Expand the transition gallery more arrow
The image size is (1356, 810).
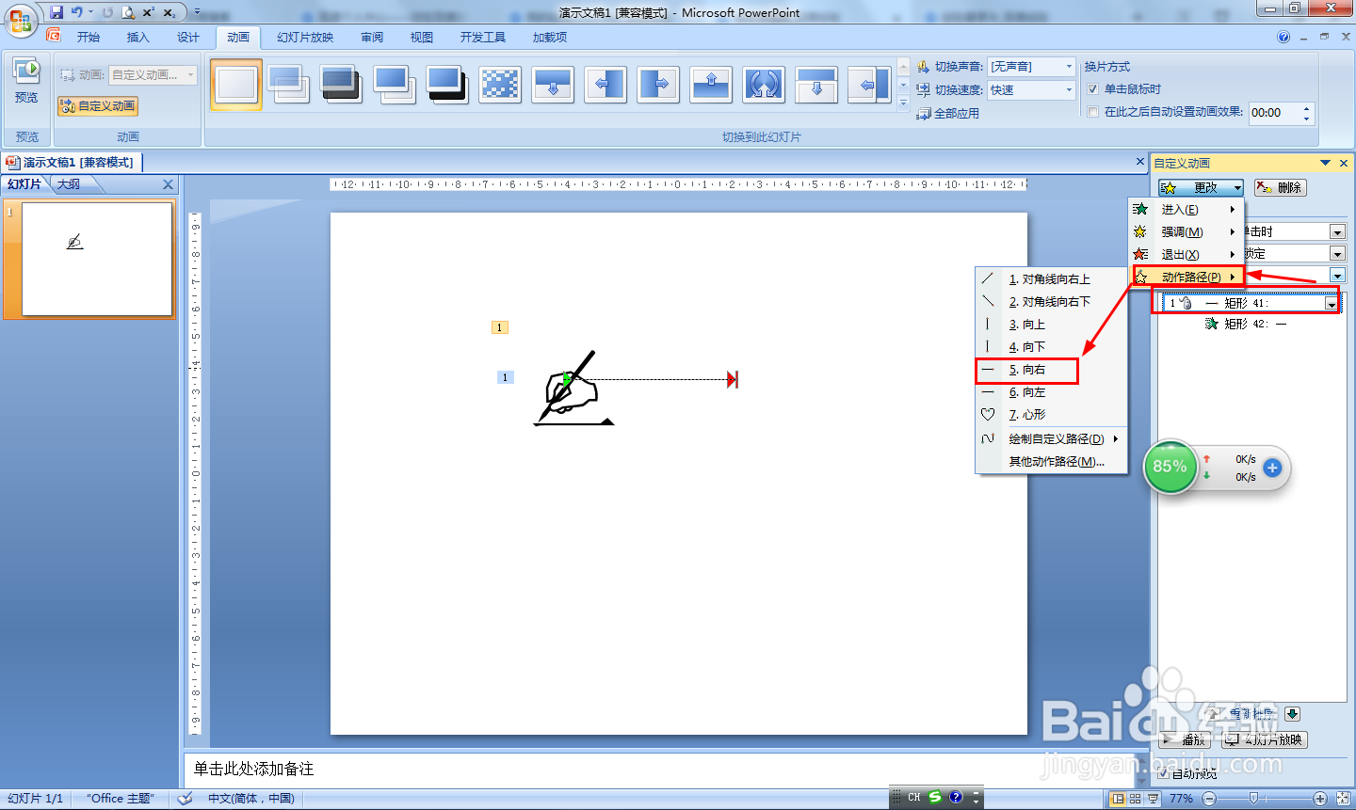(x=903, y=103)
